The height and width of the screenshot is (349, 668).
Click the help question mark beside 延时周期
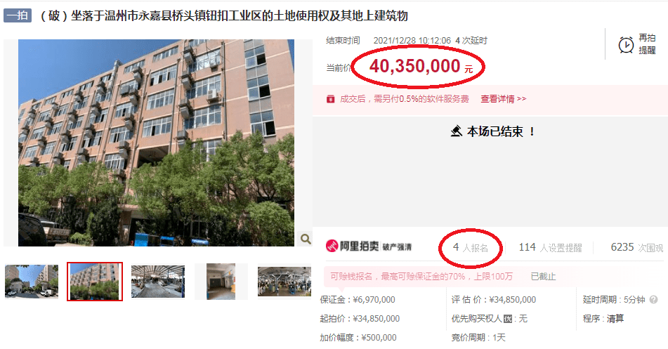click(x=653, y=300)
